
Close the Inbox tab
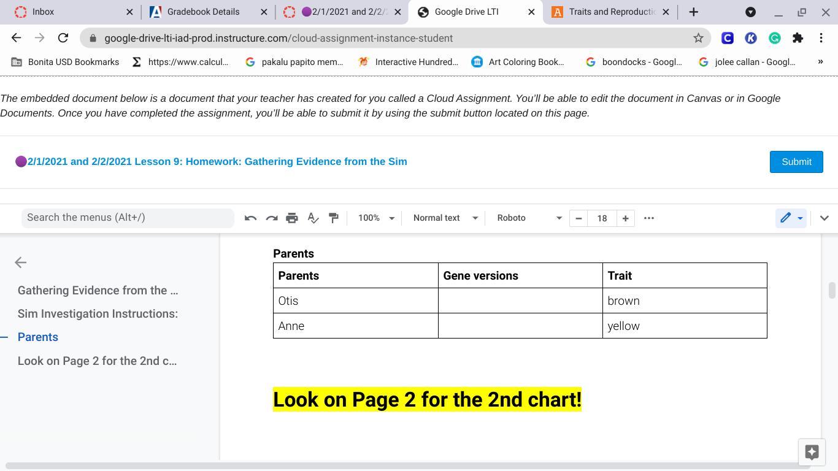click(x=129, y=12)
